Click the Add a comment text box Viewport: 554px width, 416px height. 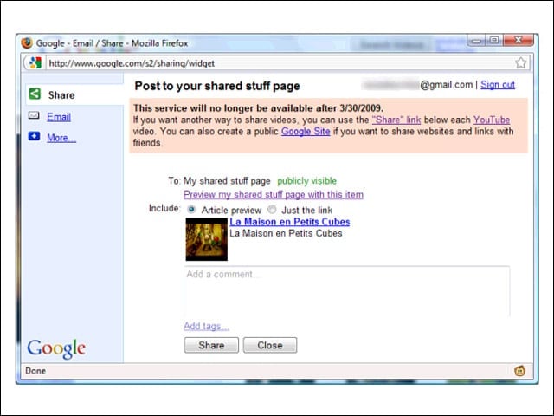click(347, 291)
